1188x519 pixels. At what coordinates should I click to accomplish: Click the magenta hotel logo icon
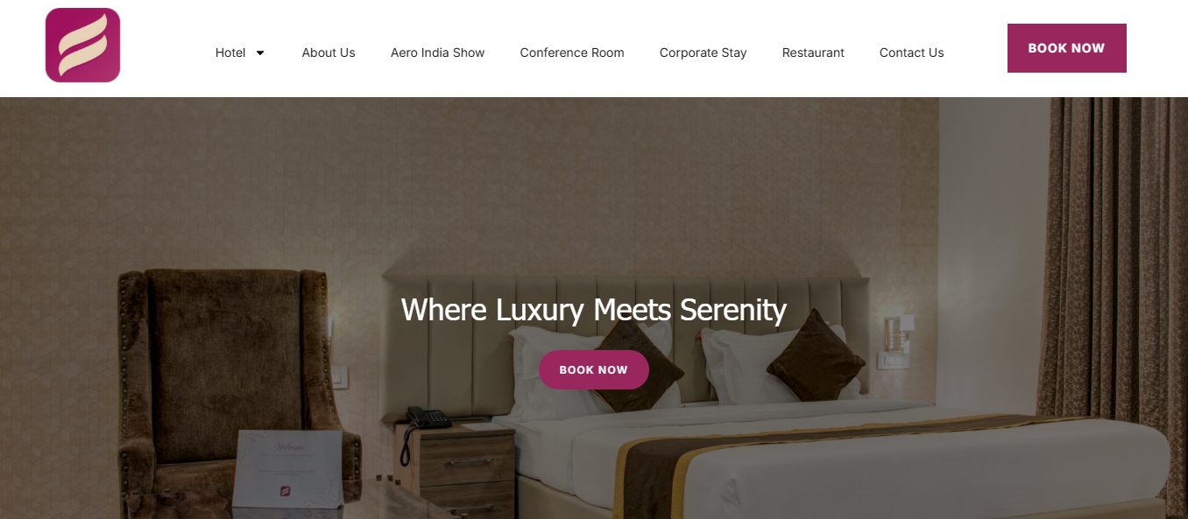pos(82,46)
